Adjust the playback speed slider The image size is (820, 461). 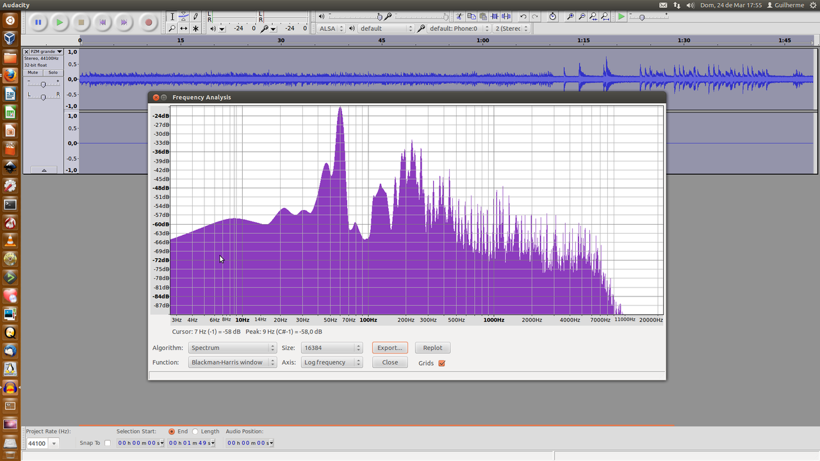(649, 17)
